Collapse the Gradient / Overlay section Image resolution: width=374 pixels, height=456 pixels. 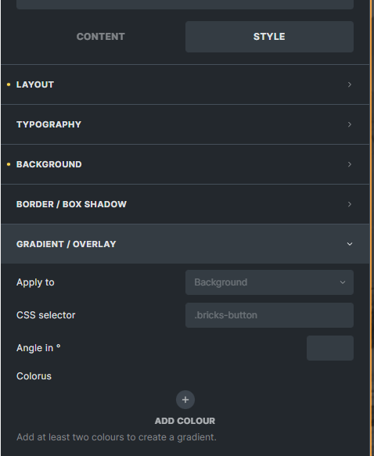[x=185, y=244]
